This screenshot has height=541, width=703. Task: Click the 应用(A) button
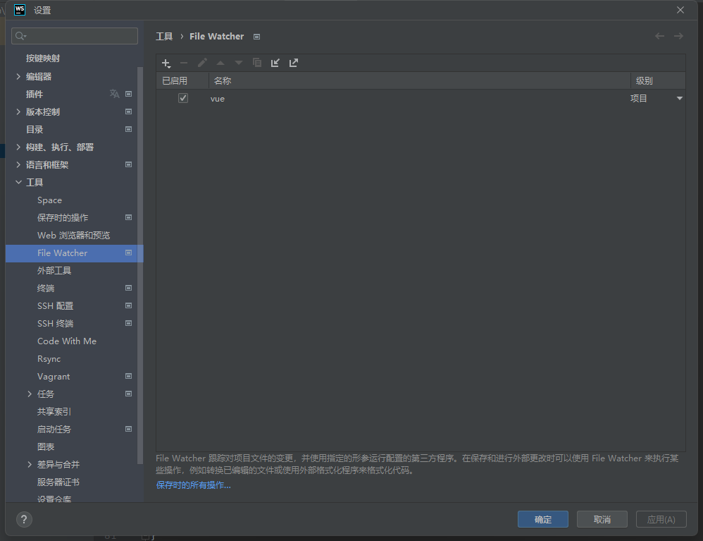pos(661,519)
